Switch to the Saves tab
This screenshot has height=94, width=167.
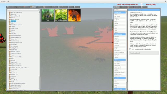click(70, 7)
